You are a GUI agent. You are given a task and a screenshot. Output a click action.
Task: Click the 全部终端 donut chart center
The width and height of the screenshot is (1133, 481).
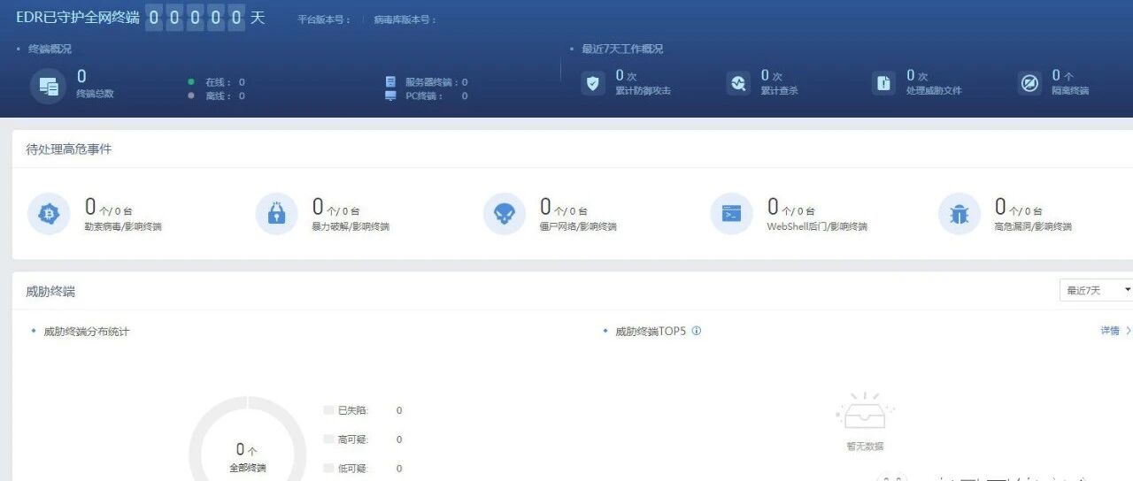pyautogui.click(x=247, y=457)
